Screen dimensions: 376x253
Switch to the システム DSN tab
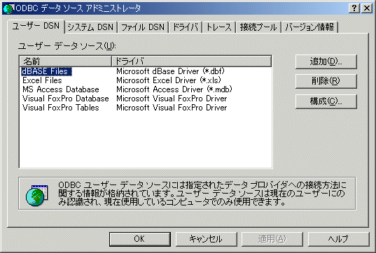click(90, 27)
